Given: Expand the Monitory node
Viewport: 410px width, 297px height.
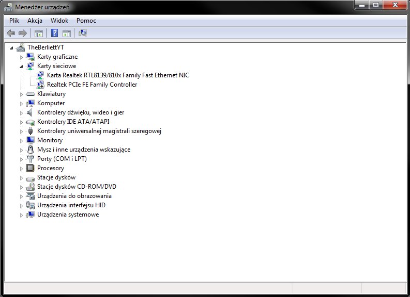Looking at the screenshot, I should pyautogui.click(x=21, y=141).
